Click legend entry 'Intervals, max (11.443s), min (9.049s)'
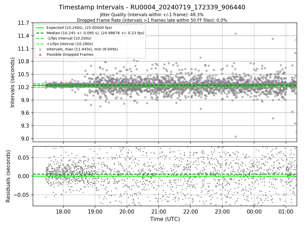The width and height of the screenshot is (304, 228). [82, 49]
